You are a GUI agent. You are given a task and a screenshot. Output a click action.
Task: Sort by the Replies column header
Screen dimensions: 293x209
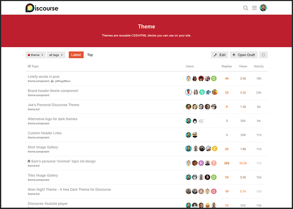[x=227, y=66]
